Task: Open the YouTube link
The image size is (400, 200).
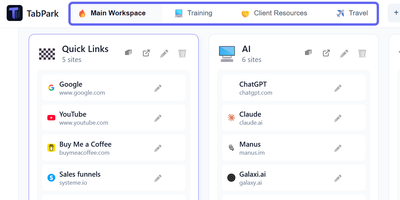Action: [x=114, y=118]
